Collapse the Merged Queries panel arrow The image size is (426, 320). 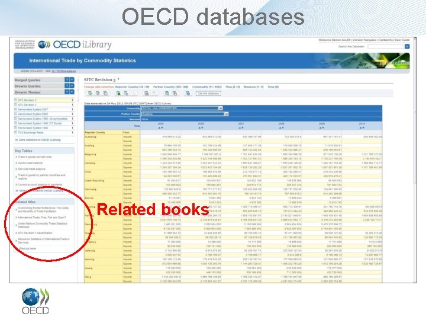[x=72, y=80]
